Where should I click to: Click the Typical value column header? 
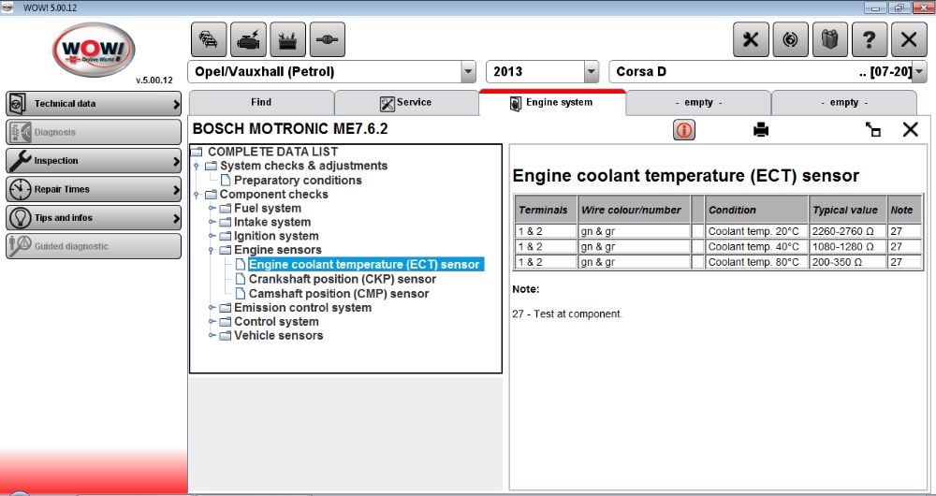coord(848,210)
